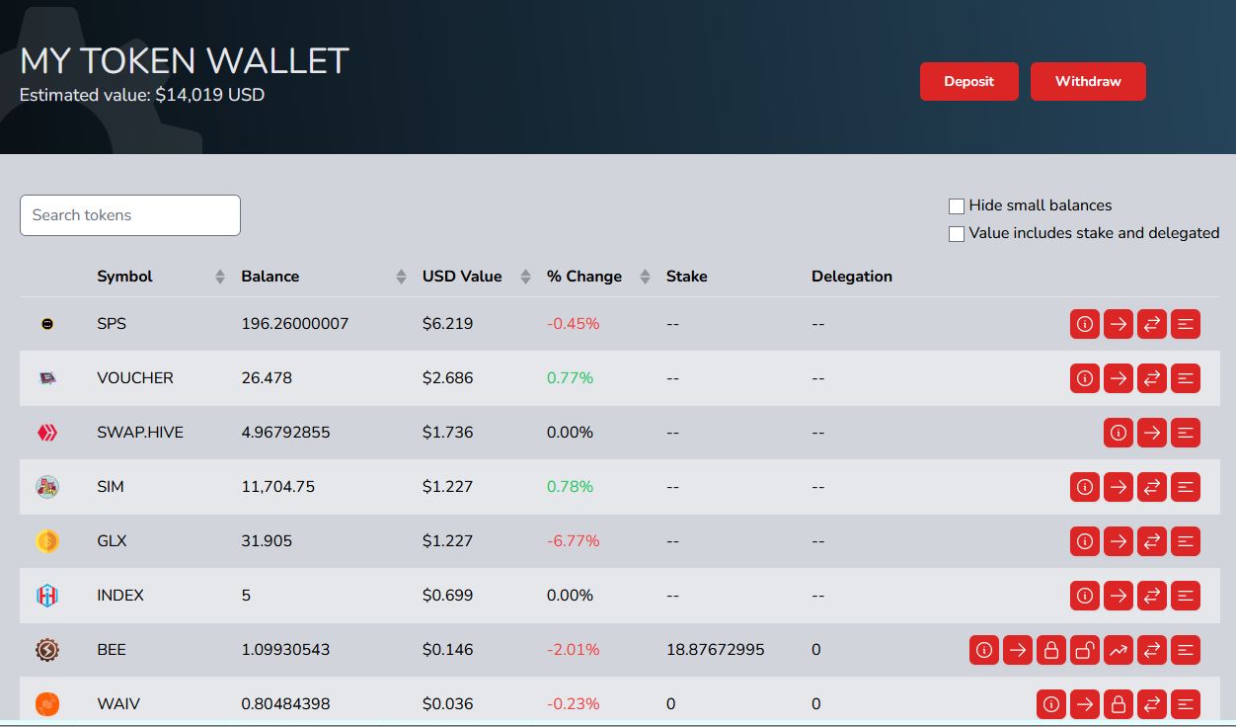Viewport: 1236px width, 727px height.
Task: Open SWAP.HIVE token info icon
Action: [1119, 433]
